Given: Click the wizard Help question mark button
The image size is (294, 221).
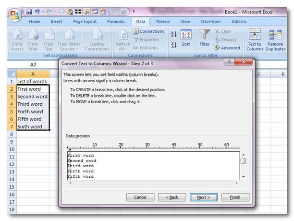Looking at the screenshot, I should [x=229, y=63].
